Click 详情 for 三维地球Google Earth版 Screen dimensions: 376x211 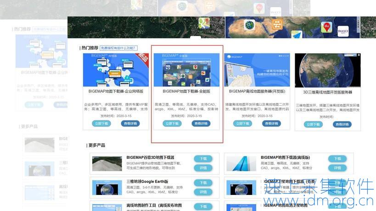(x=203, y=192)
